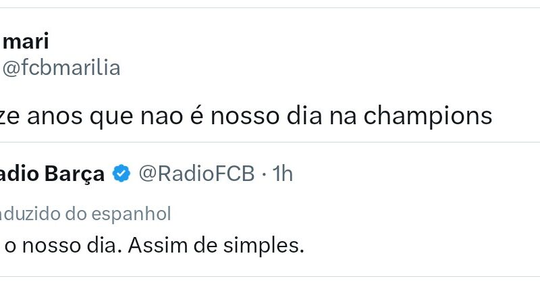The height and width of the screenshot is (287, 540).
Task: Click the "duzido do espanhol" translation label
Action: click(85, 214)
